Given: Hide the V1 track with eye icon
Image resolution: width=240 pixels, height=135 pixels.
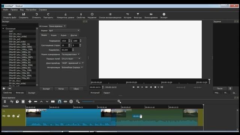Looking at the screenshot, I should click(9, 116).
